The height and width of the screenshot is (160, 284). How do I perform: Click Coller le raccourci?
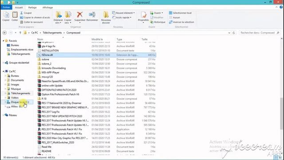(x=32, y=22)
